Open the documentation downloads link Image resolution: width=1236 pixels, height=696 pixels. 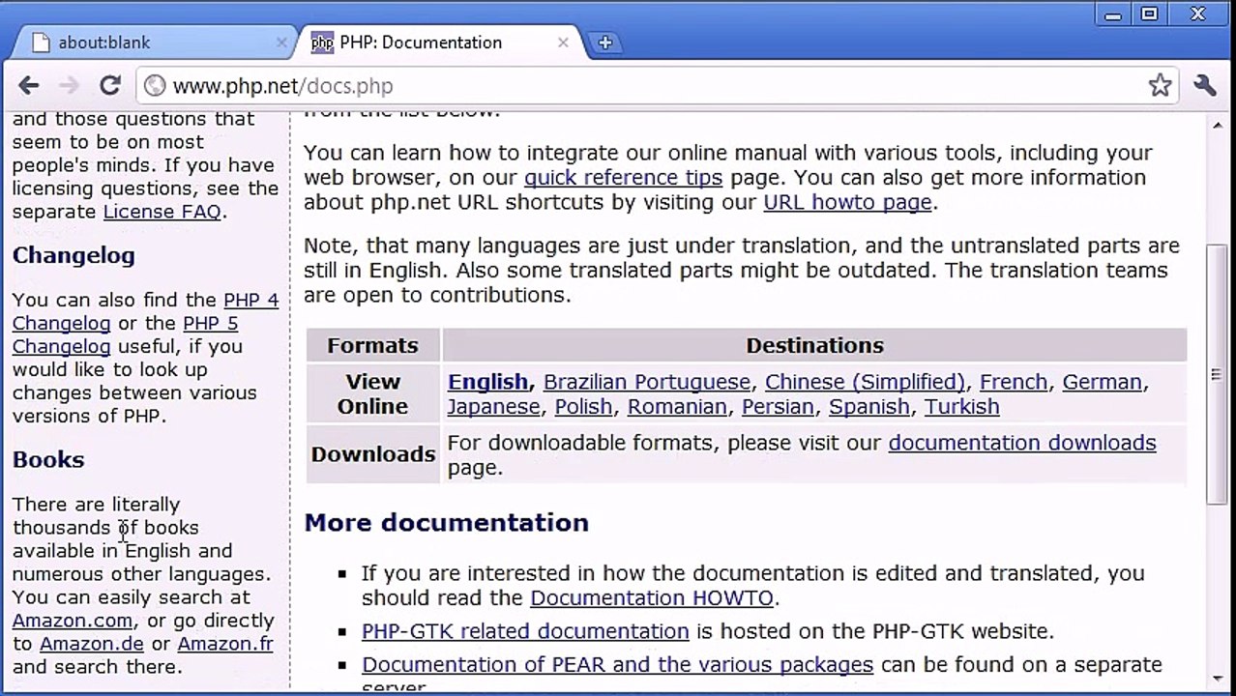point(1022,443)
